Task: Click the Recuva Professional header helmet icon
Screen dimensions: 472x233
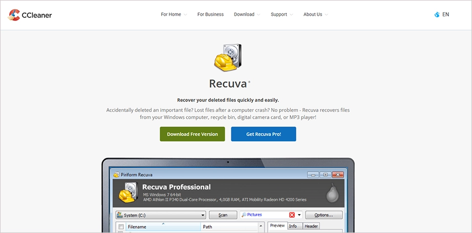Action: coord(128,193)
